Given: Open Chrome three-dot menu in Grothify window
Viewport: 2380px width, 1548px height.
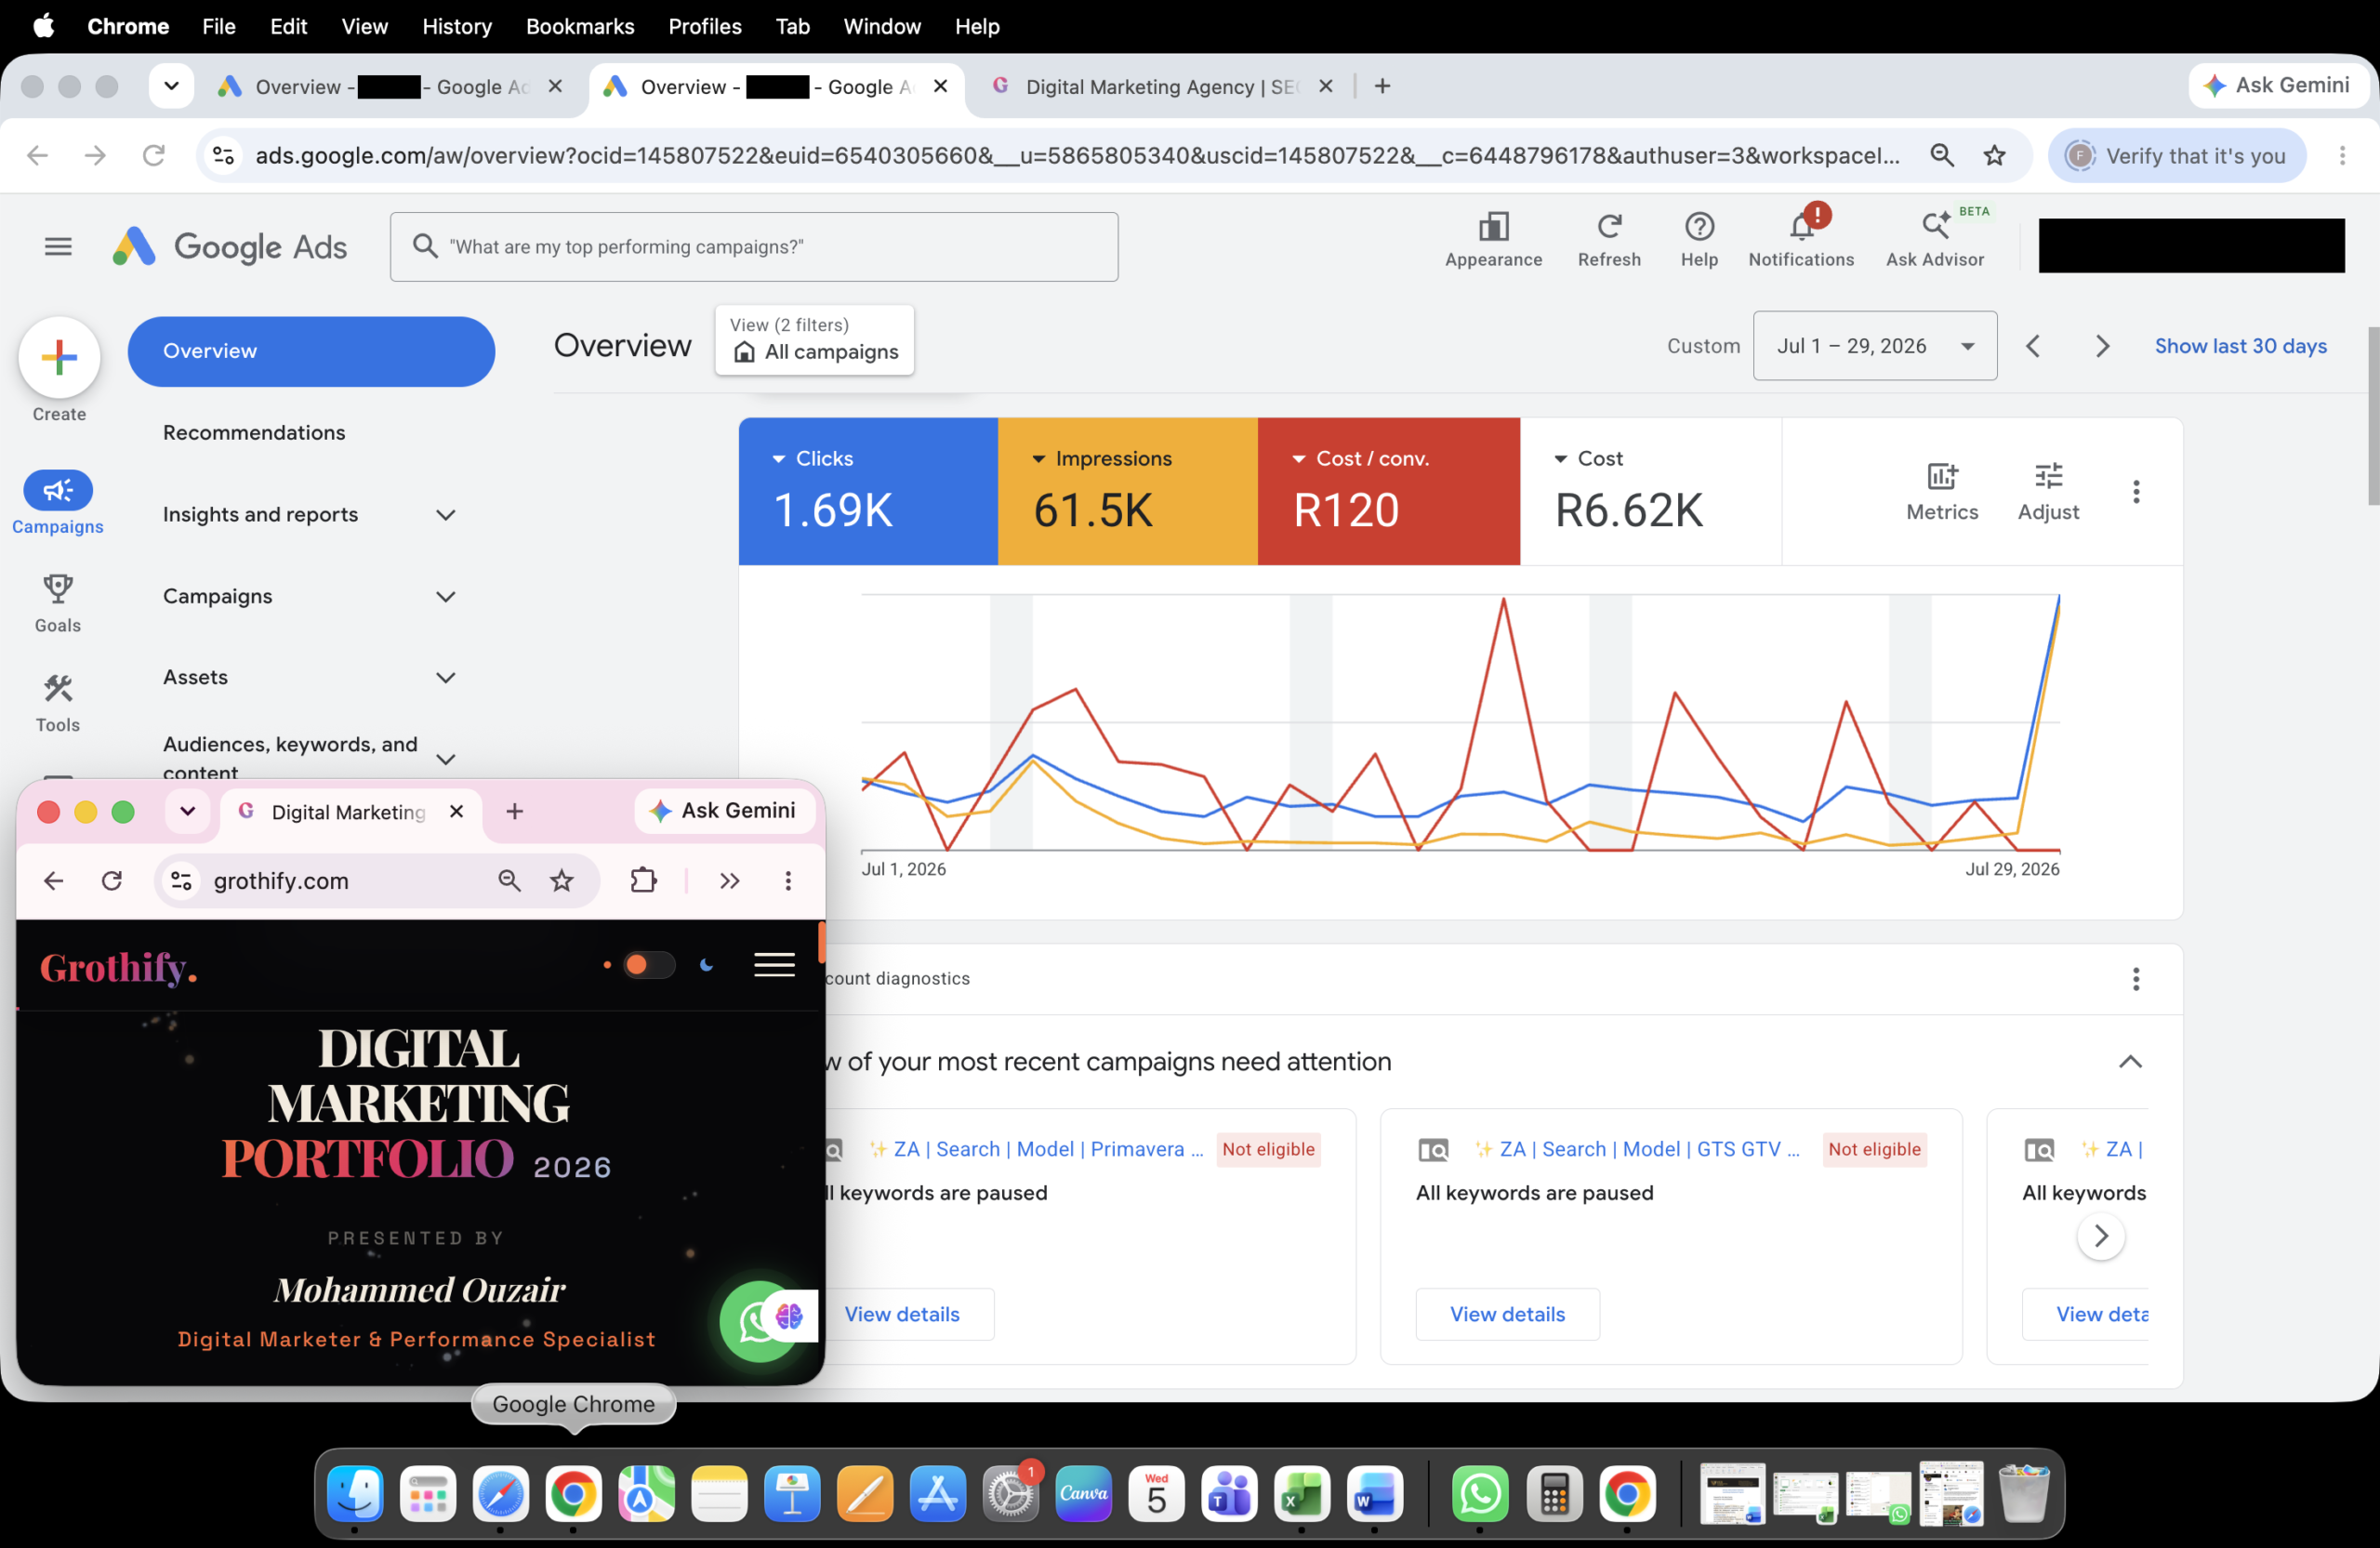Looking at the screenshot, I should [788, 880].
